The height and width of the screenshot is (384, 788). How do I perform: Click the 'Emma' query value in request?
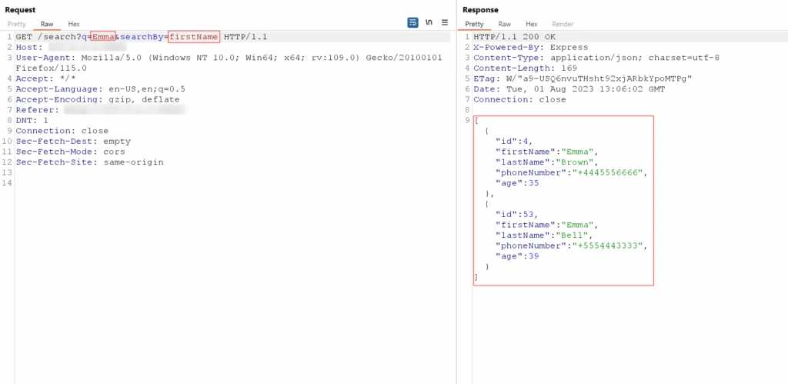[103, 37]
